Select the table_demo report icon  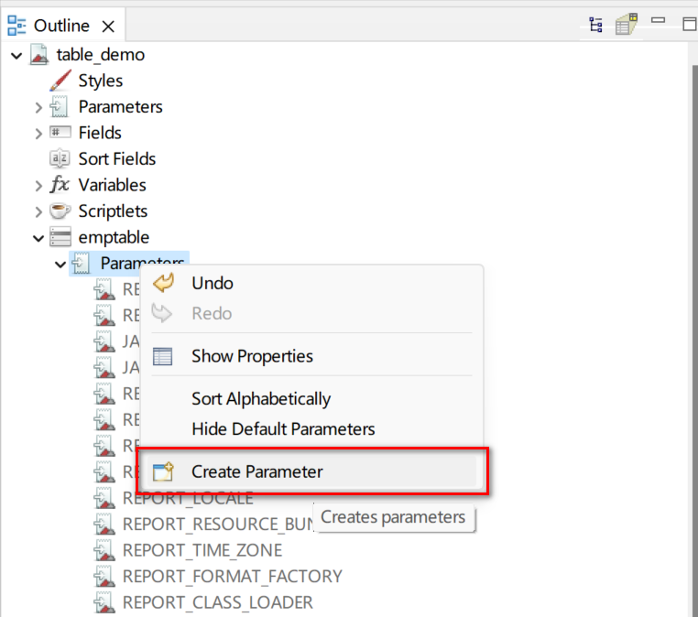coord(39,55)
